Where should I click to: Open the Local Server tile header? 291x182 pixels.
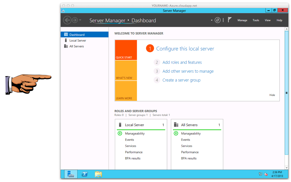[141, 125]
